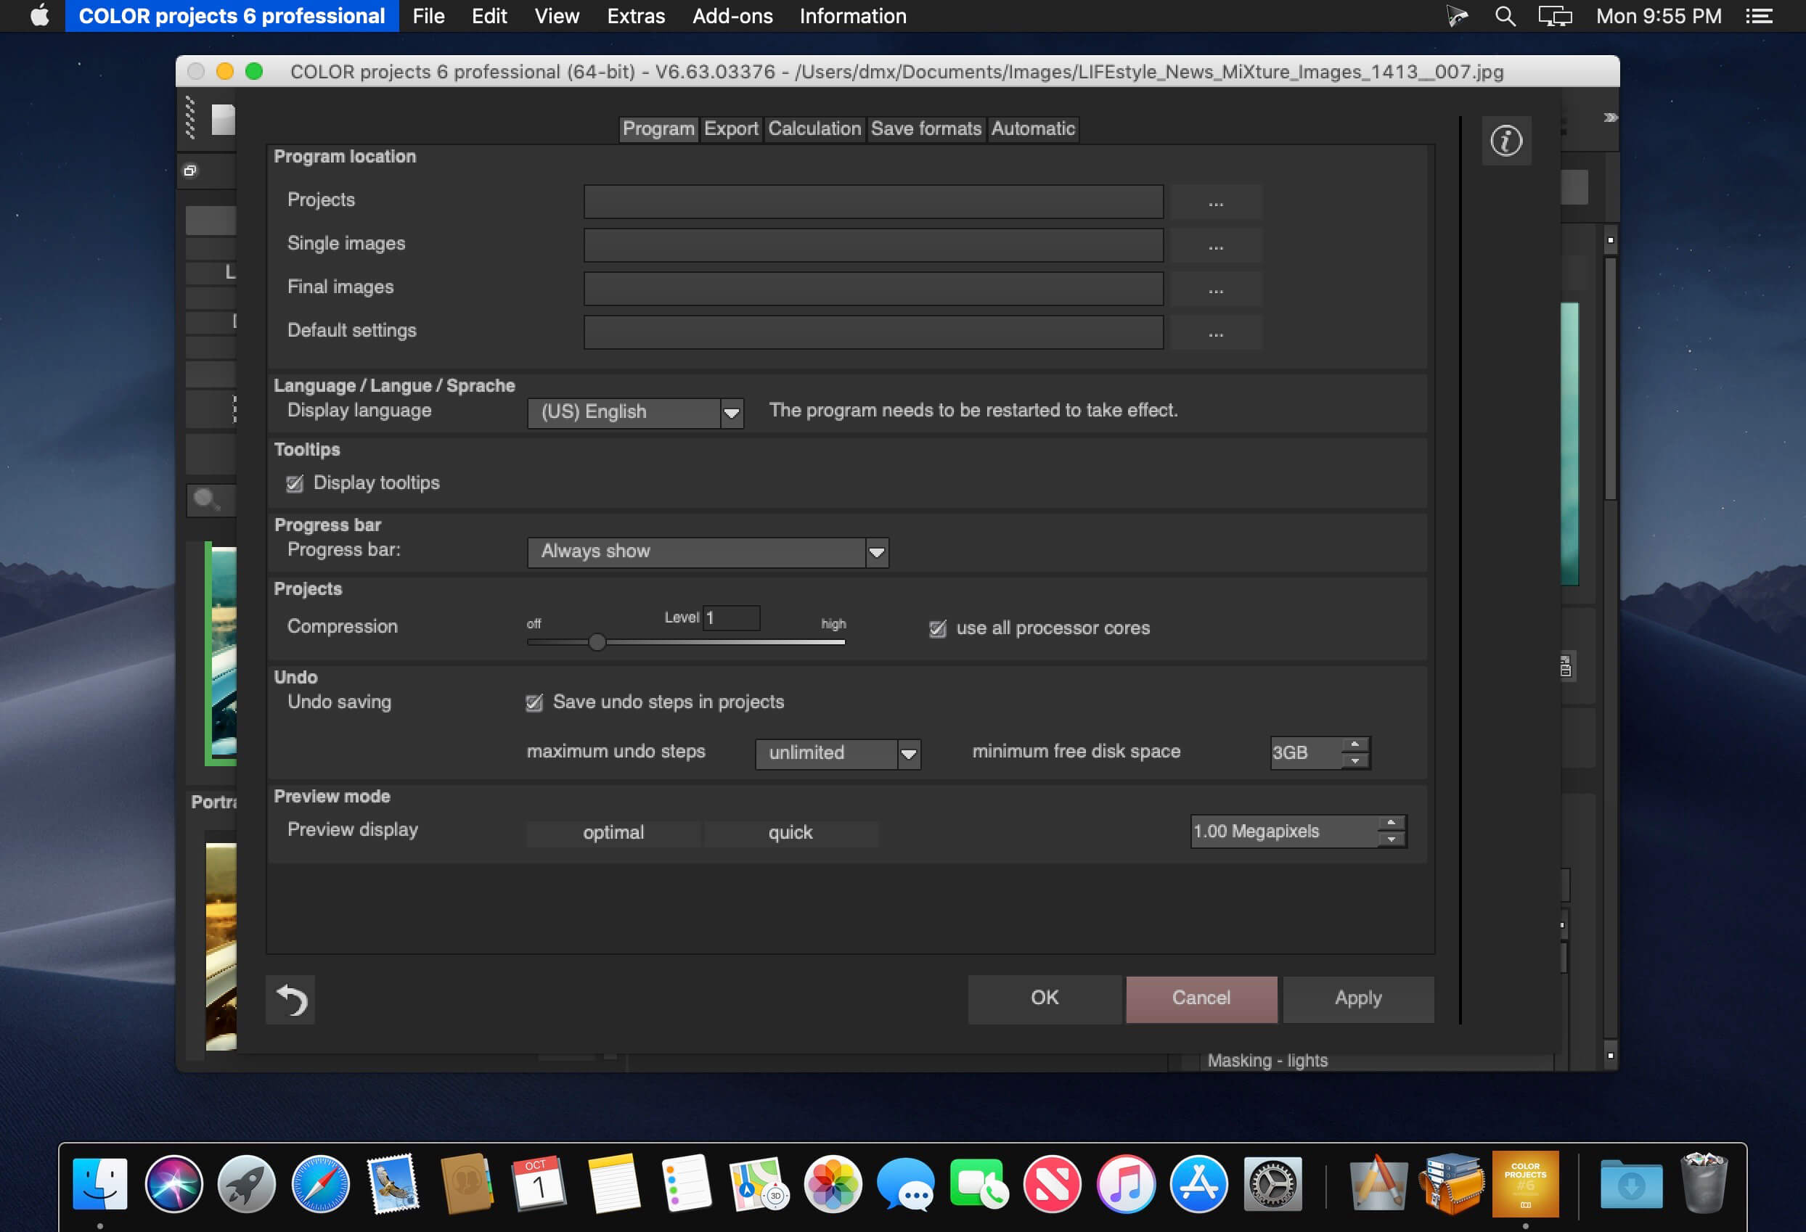The height and width of the screenshot is (1232, 1806).
Task: Switch to the Save formats tab
Action: (926, 129)
